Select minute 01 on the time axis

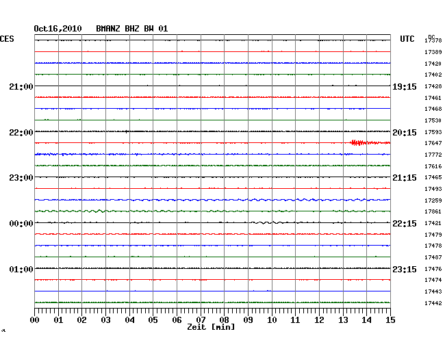pos(58,320)
